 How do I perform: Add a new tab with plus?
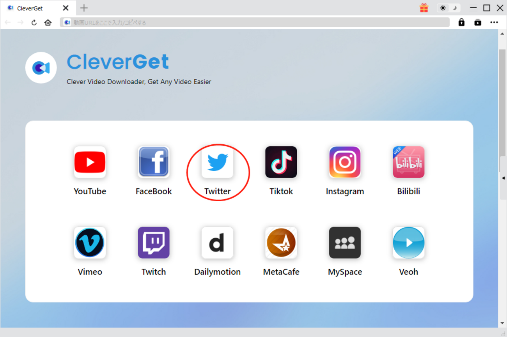pos(84,8)
